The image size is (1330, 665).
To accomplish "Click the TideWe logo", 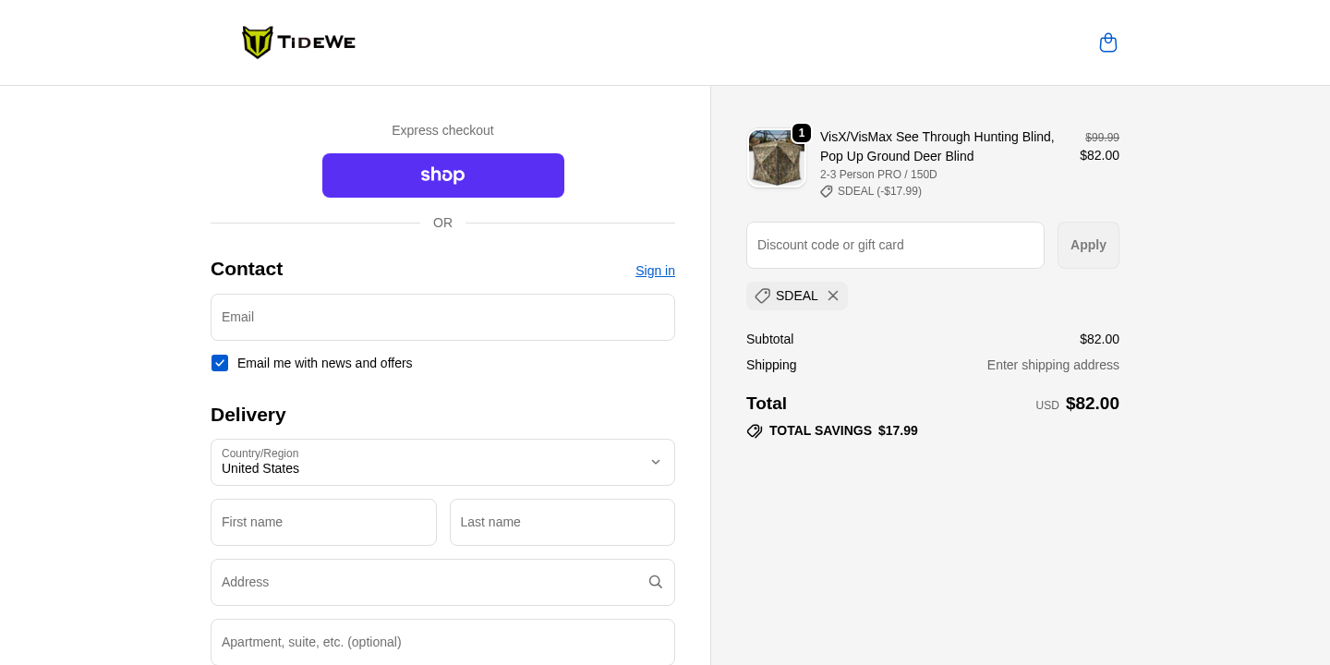I will [298, 42].
